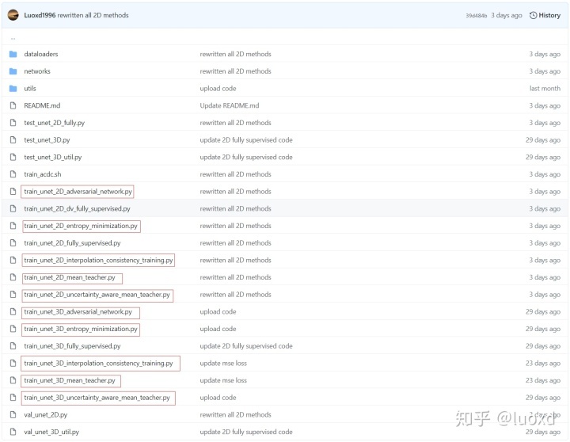This screenshot has height=442, width=570.
Task: Click file icon beside train_acdc.sh
Action: point(13,174)
